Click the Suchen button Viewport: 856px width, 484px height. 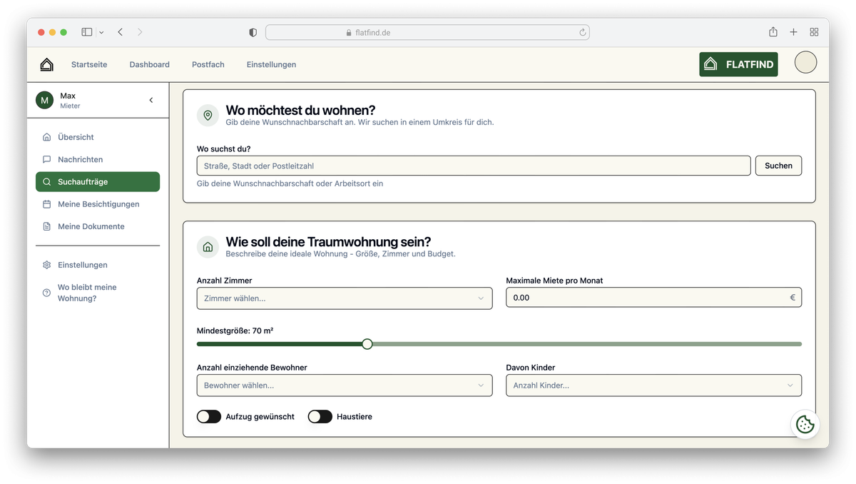point(778,166)
